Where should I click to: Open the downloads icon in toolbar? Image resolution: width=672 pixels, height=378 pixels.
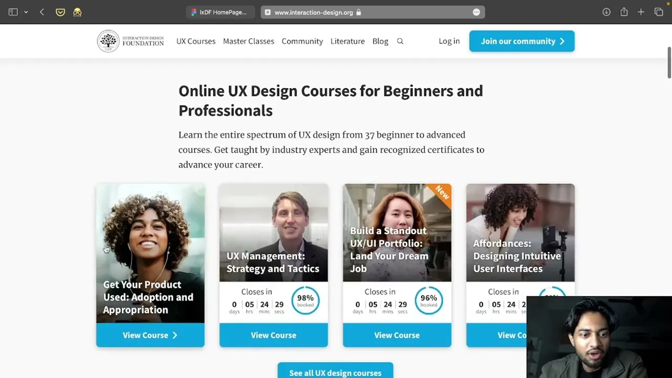[x=606, y=12]
